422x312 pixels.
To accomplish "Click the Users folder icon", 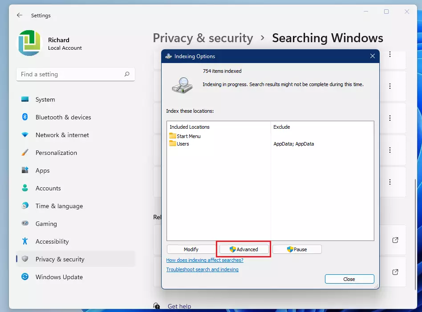I will (173, 143).
